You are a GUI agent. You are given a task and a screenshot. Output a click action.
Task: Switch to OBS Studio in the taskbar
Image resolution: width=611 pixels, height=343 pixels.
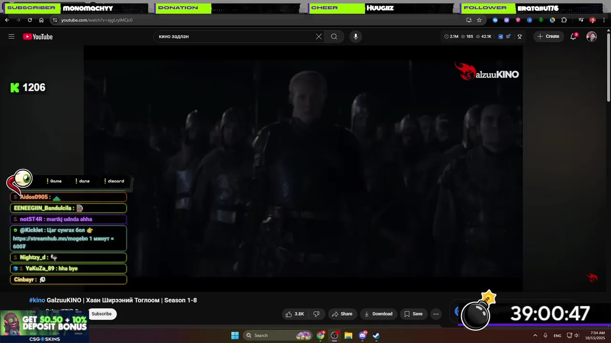335,335
